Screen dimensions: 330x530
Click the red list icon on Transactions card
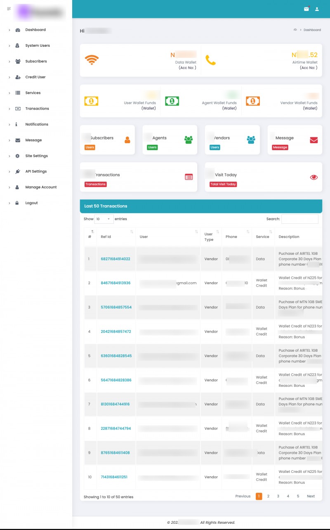tap(189, 177)
